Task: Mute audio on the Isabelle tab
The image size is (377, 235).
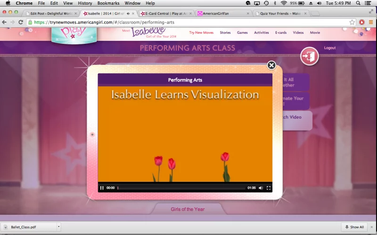Action: click(x=128, y=14)
